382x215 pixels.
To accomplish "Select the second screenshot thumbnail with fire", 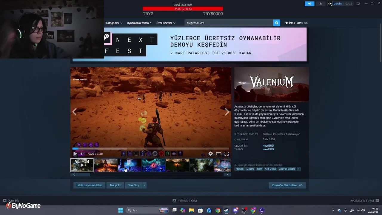I will [106, 165].
